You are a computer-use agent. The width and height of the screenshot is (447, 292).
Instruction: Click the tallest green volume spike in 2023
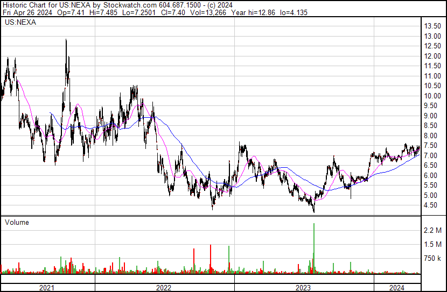click(x=313, y=247)
